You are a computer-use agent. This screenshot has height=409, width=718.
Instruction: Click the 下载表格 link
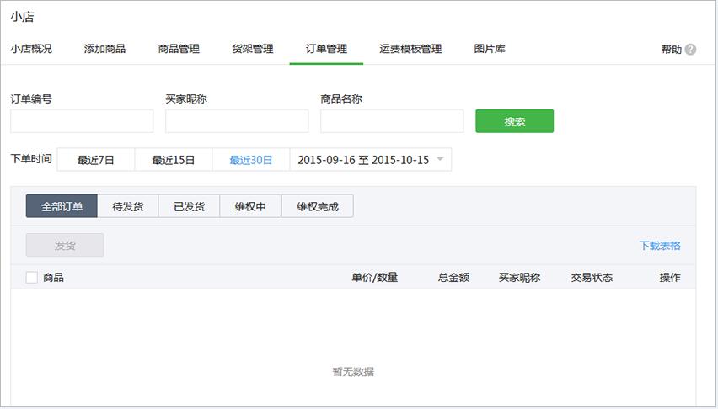tap(660, 246)
